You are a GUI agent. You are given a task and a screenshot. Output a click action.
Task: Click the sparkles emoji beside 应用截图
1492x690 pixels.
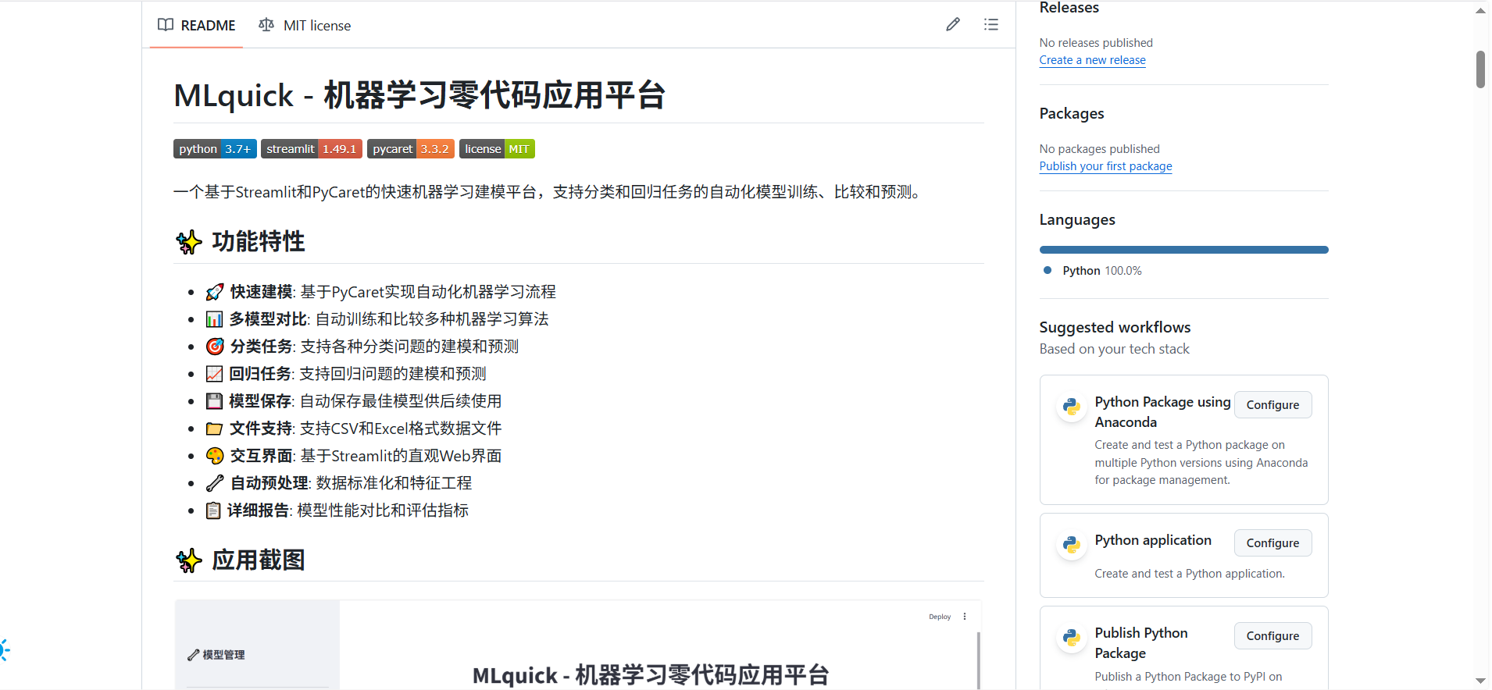tap(189, 560)
